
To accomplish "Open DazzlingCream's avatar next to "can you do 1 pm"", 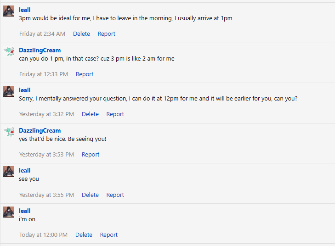I will tap(9, 51).
